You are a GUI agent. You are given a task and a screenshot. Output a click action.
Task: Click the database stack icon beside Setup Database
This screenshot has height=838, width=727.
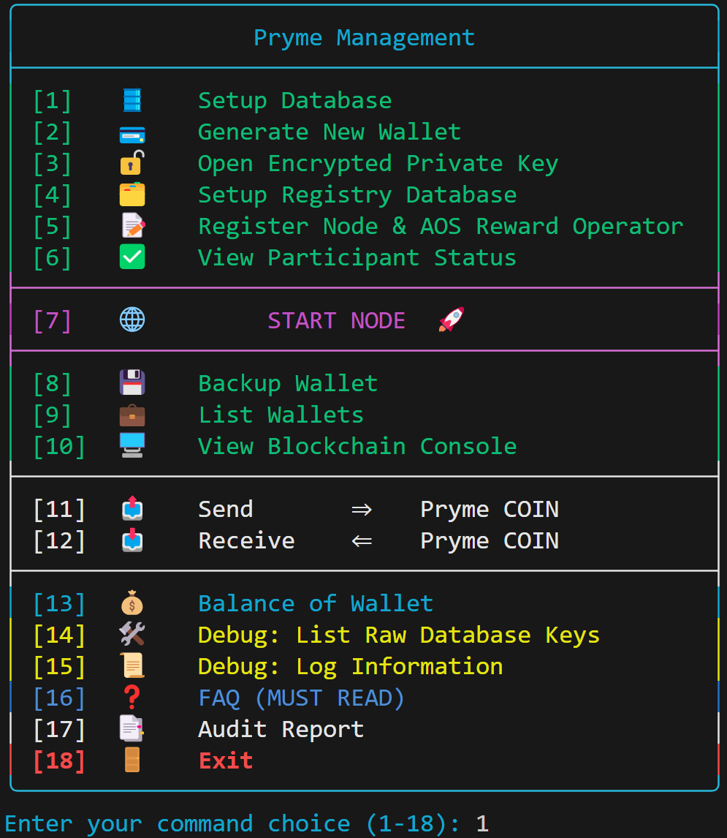tap(132, 100)
